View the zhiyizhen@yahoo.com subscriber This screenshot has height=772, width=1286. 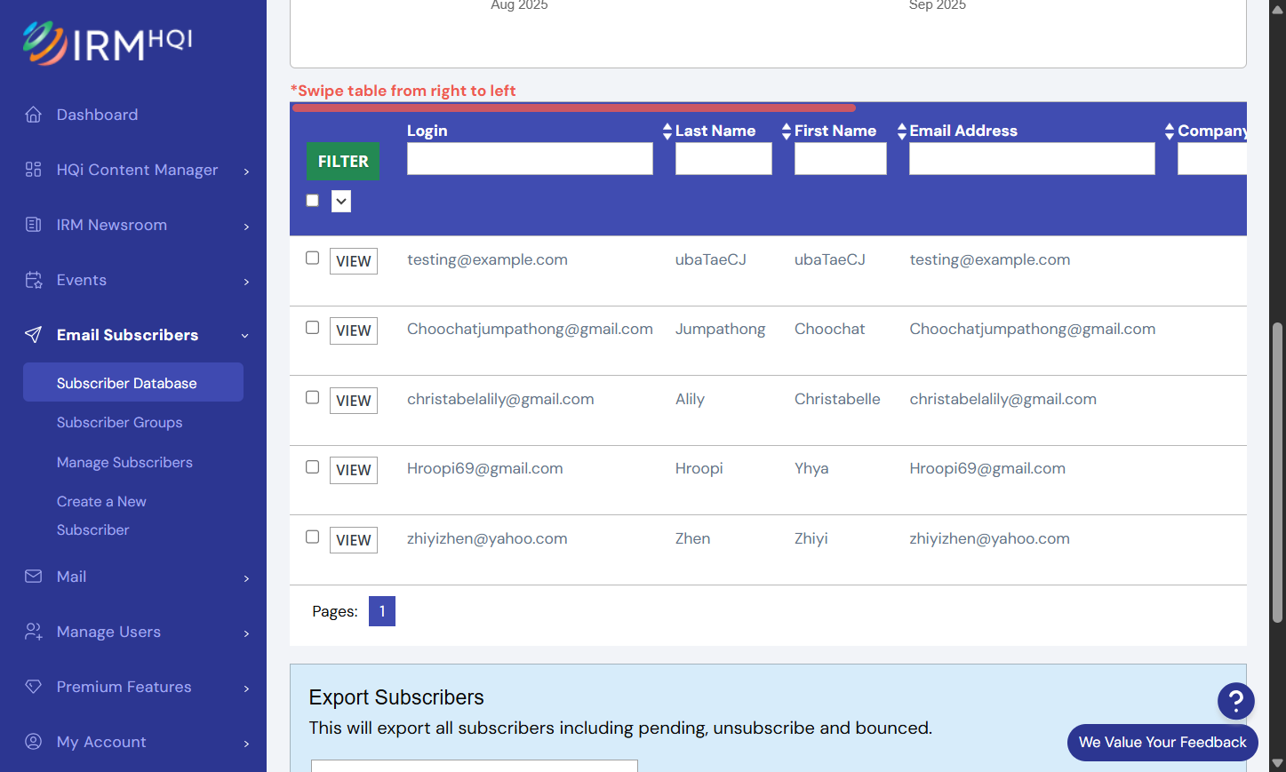pos(354,540)
